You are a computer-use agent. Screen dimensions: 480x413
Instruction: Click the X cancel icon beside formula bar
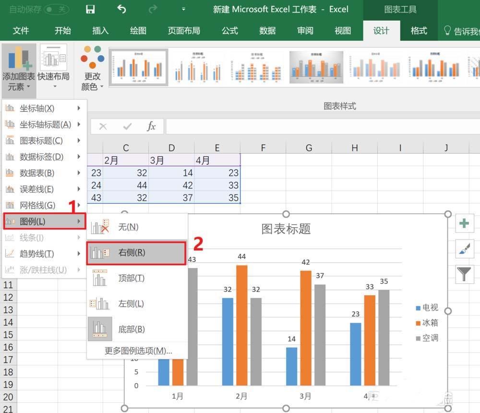click(102, 126)
